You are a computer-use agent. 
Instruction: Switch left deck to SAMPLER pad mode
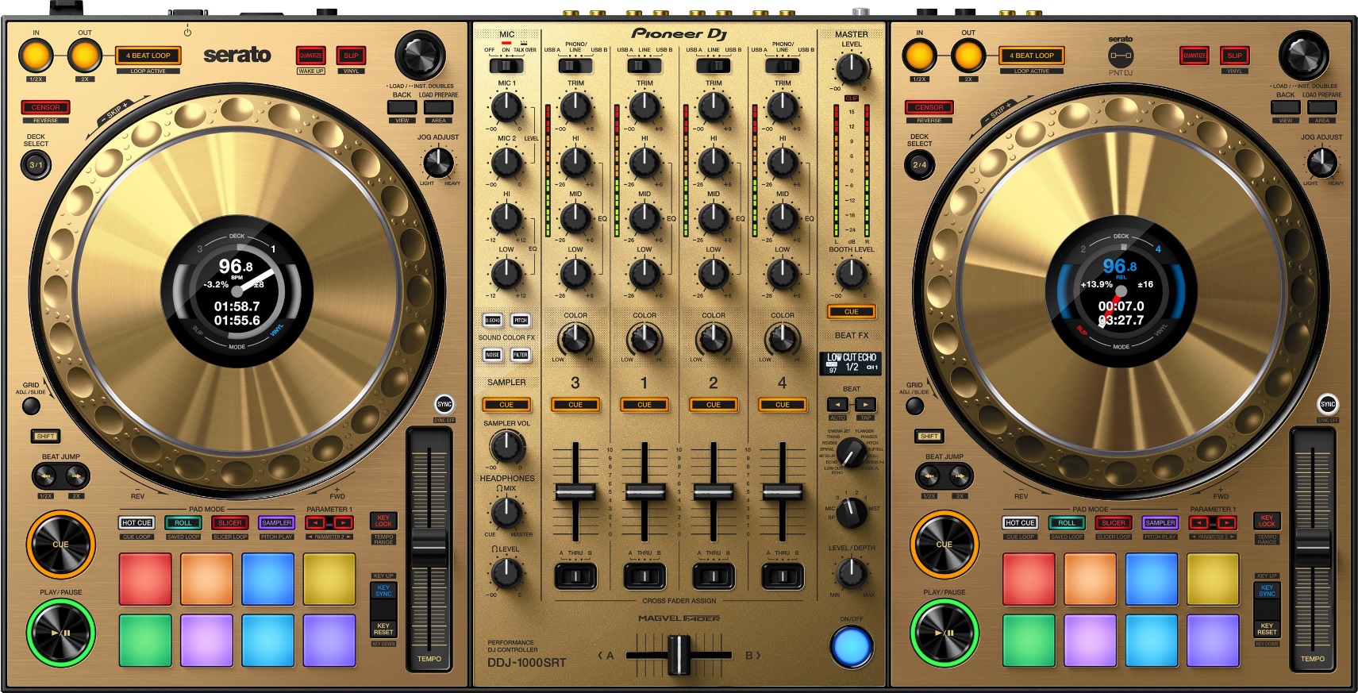point(276,522)
